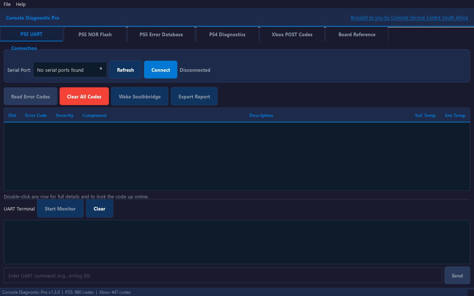The image size is (474, 296).
Task: Open the PS5 Error Database tab
Action: pos(161,34)
